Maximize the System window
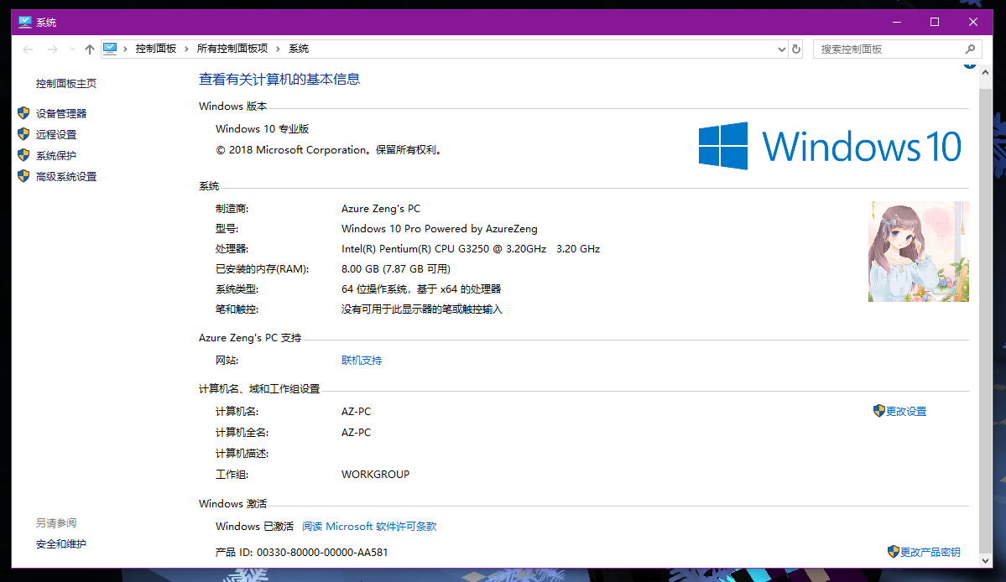The height and width of the screenshot is (582, 1006). coord(935,22)
